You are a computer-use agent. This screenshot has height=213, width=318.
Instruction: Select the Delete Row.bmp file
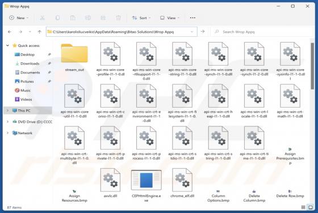[x=290, y=194]
